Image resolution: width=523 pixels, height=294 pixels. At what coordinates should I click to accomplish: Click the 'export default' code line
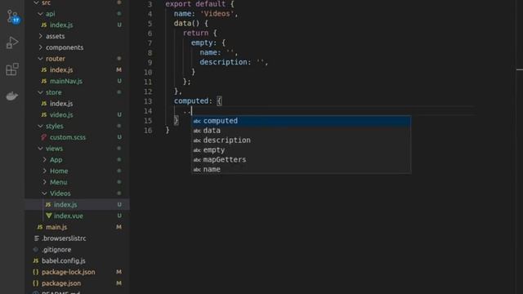(x=199, y=4)
